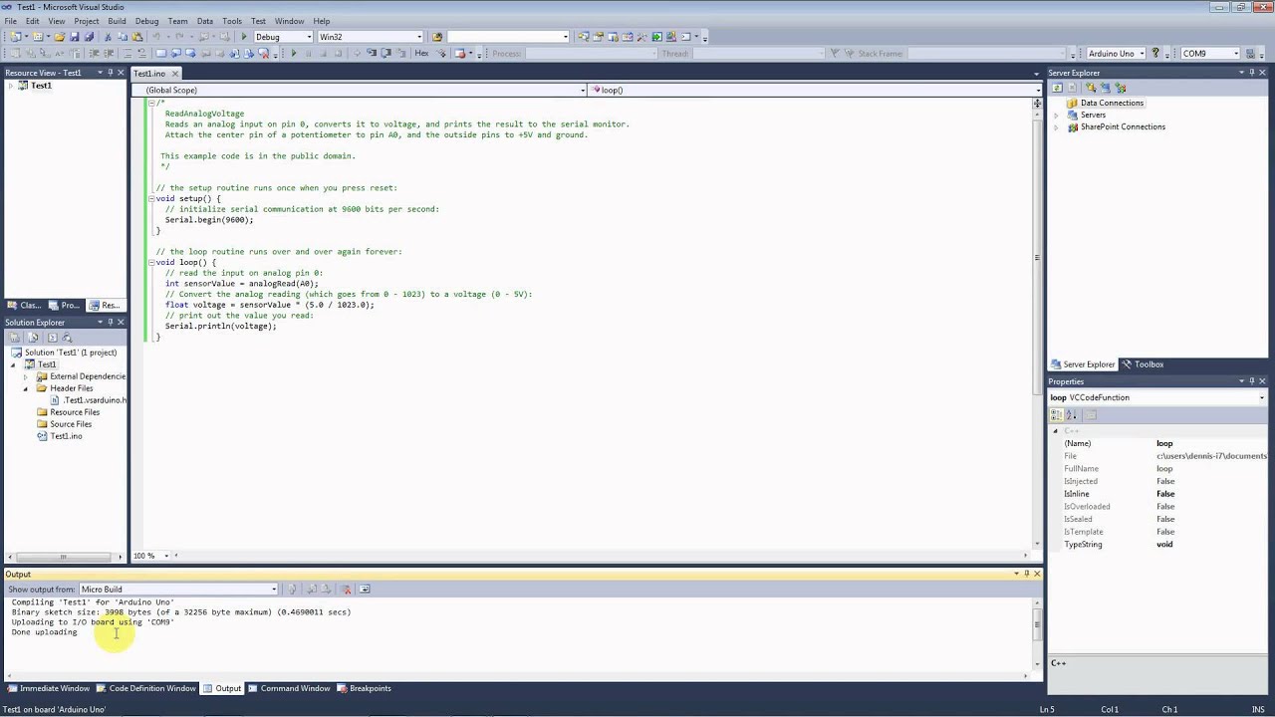Click the Copy icon in the toolbar
Screen dimensions: 1275x717
123,37
